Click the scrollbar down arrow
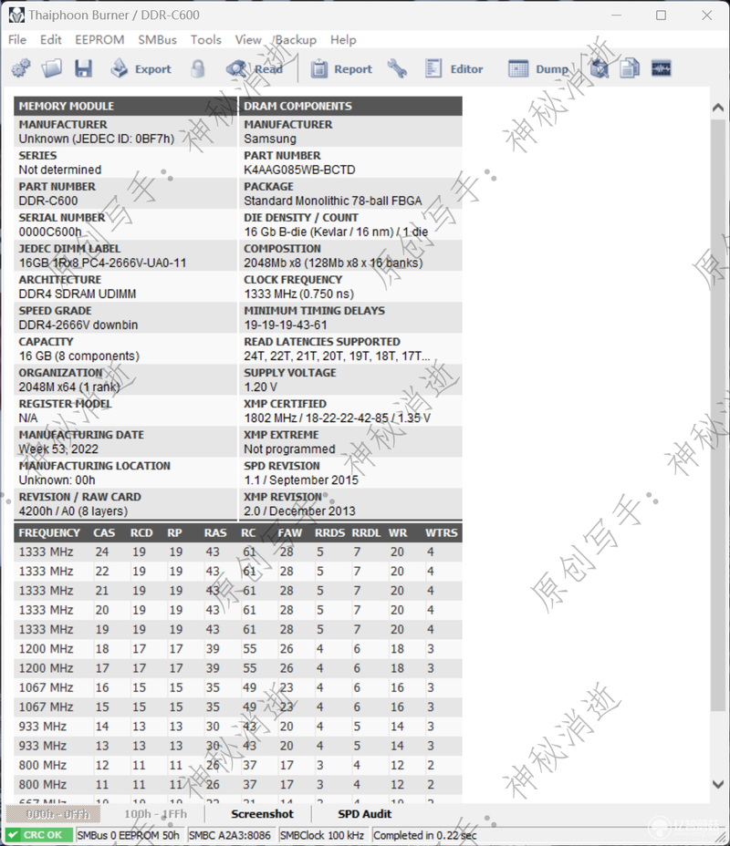 717,784
